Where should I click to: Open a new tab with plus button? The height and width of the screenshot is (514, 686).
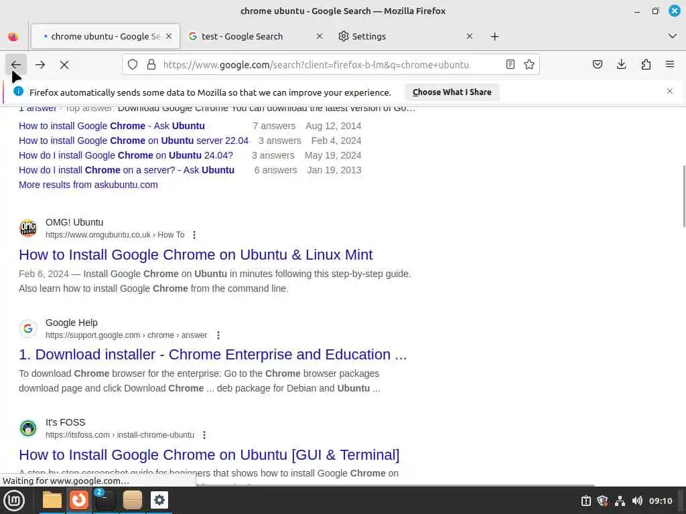[x=495, y=37]
